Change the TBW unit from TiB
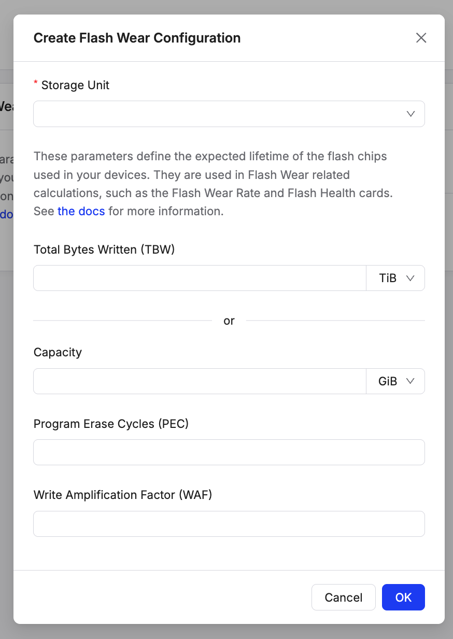The width and height of the screenshot is (453, 639). pos(395,278)
